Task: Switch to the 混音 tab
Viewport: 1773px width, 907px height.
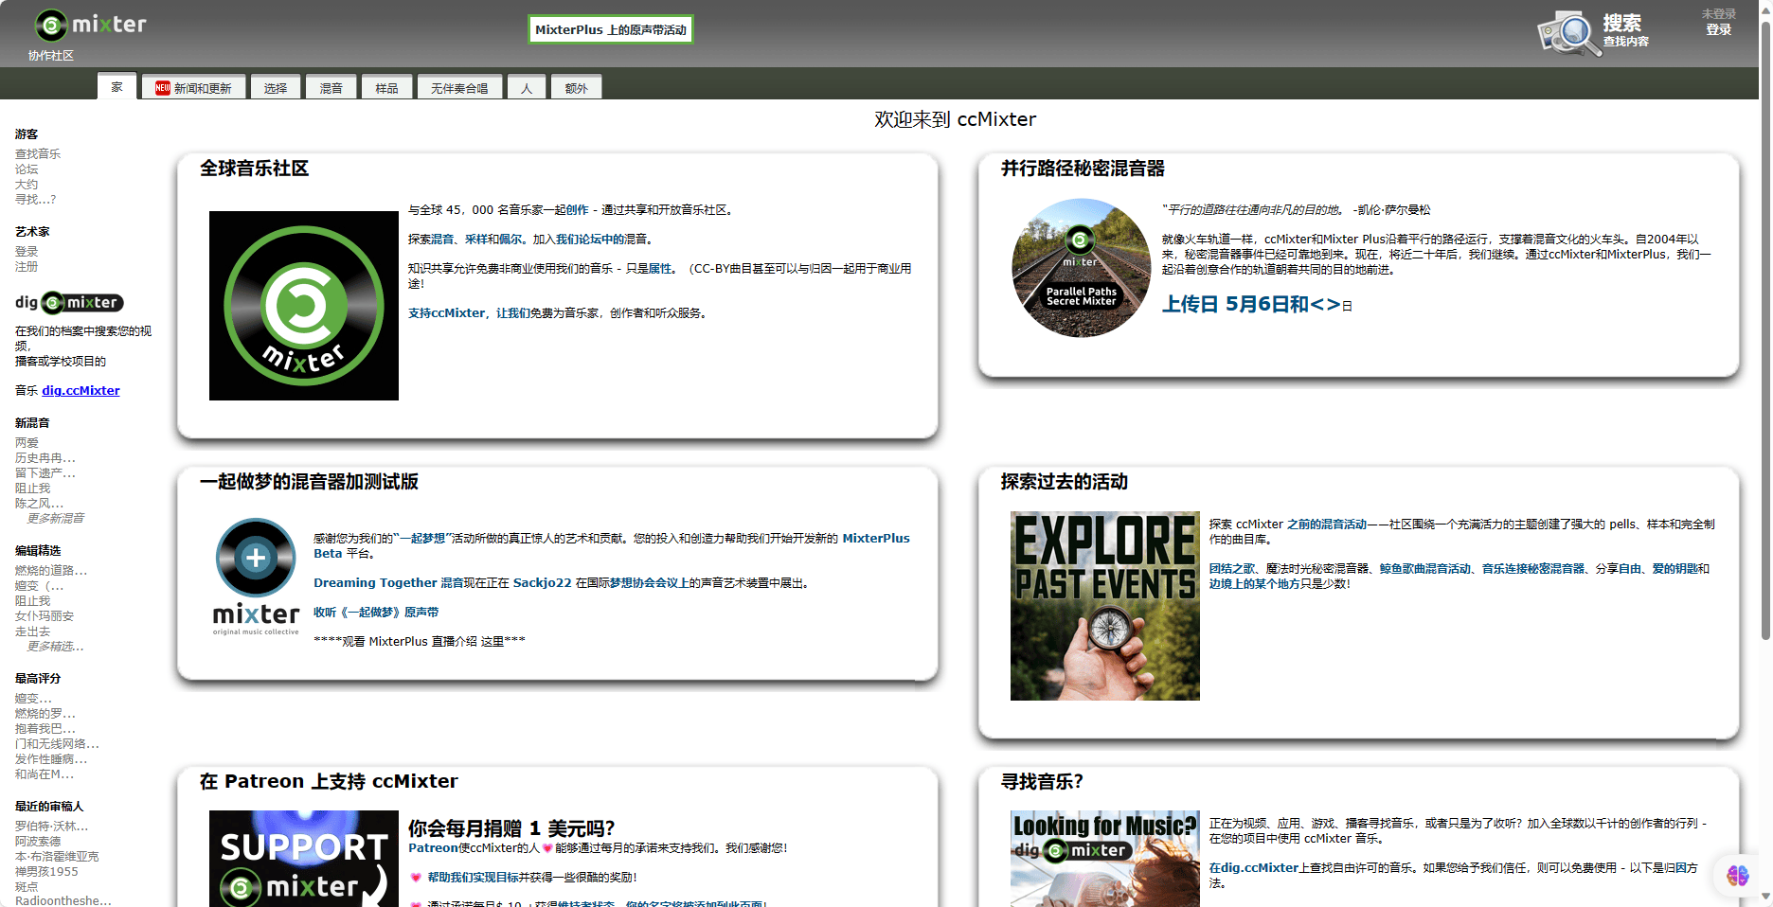Action: tap(331, 86)
